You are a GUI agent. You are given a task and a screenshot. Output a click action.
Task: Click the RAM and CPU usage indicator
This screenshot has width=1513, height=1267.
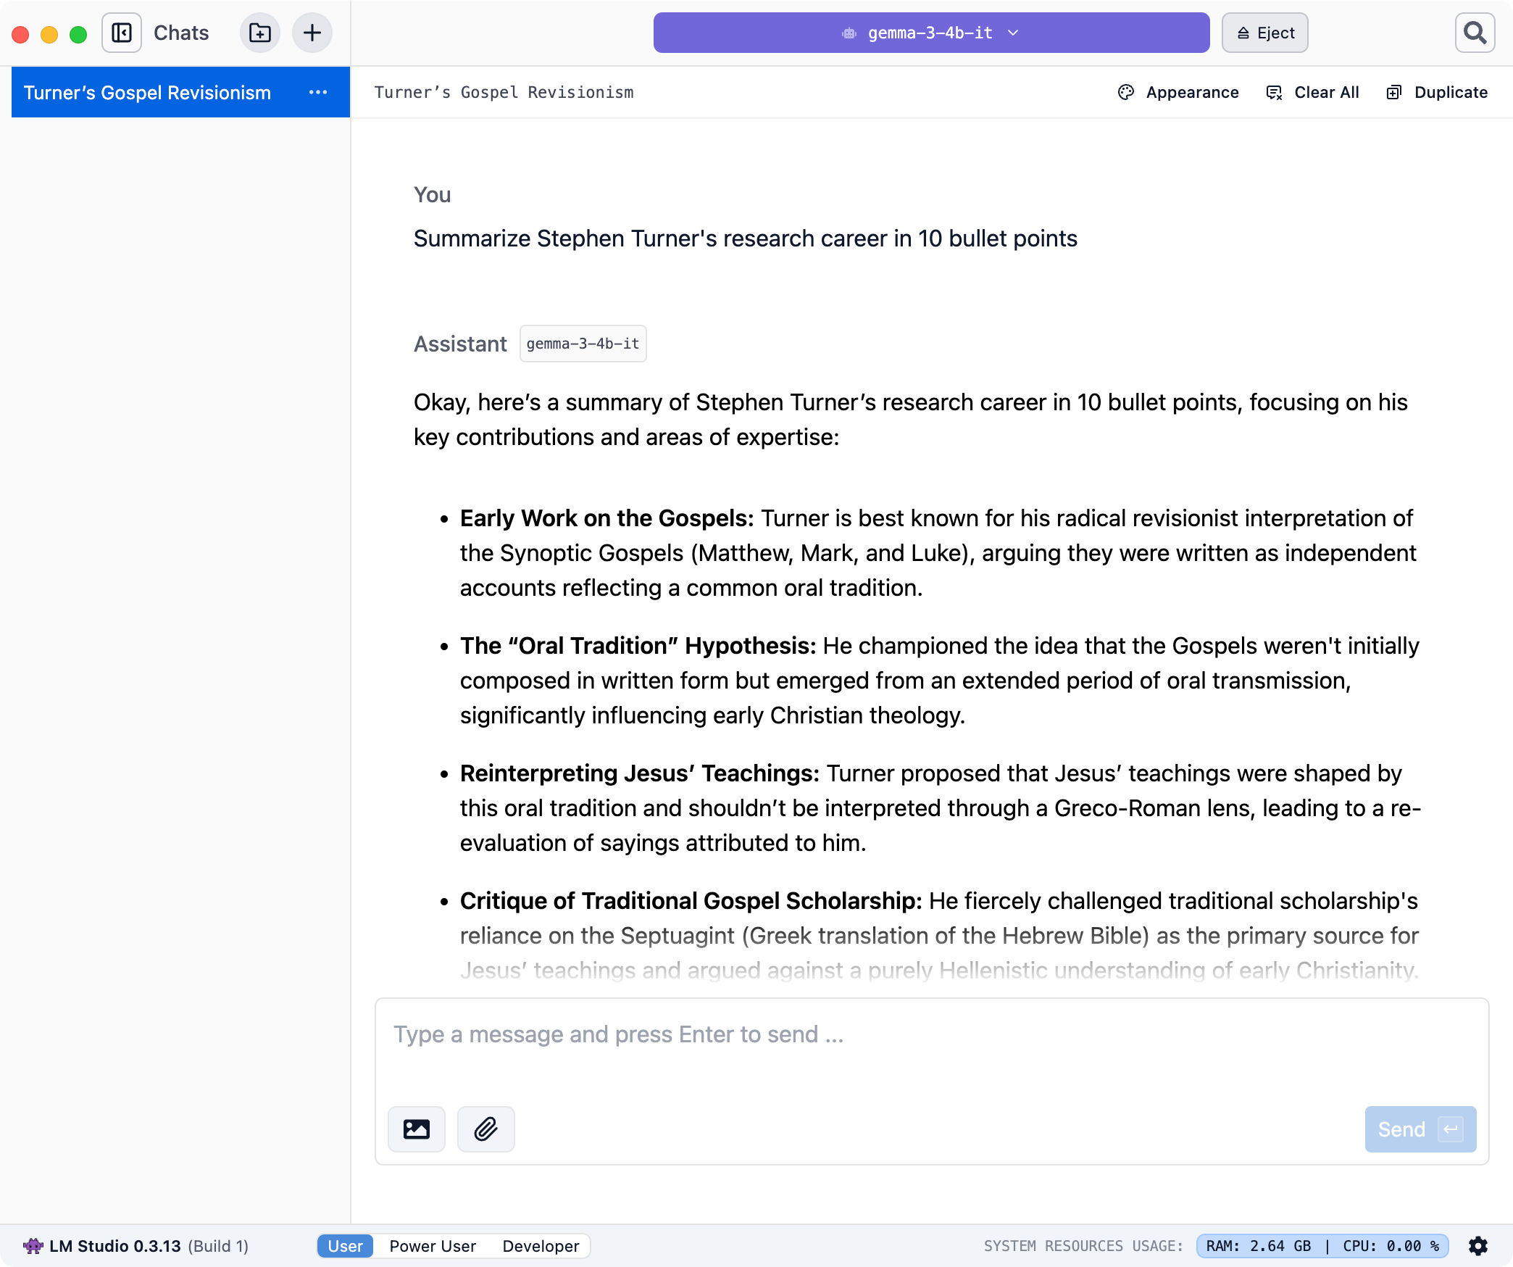[1322, 1246]
